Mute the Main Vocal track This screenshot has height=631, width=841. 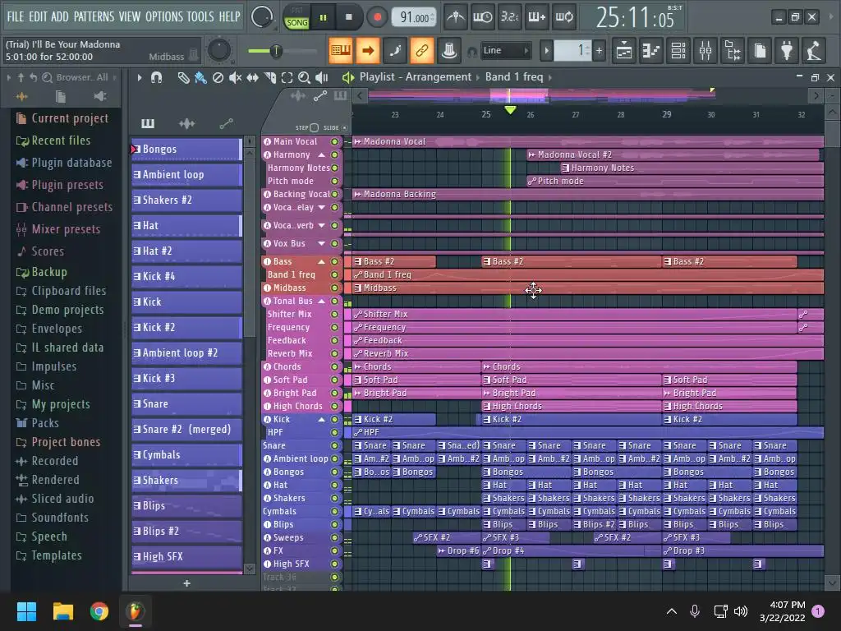(335, 141)
